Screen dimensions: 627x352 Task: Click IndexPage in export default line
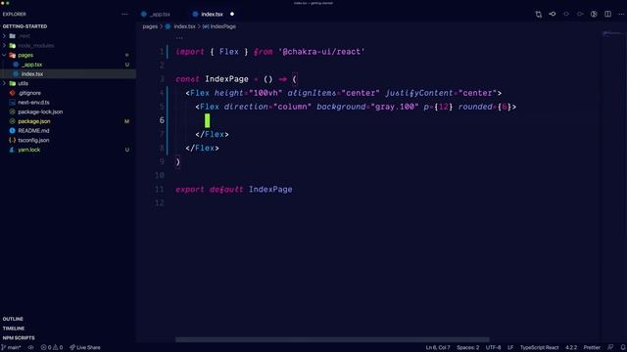(x=270, y=190)
